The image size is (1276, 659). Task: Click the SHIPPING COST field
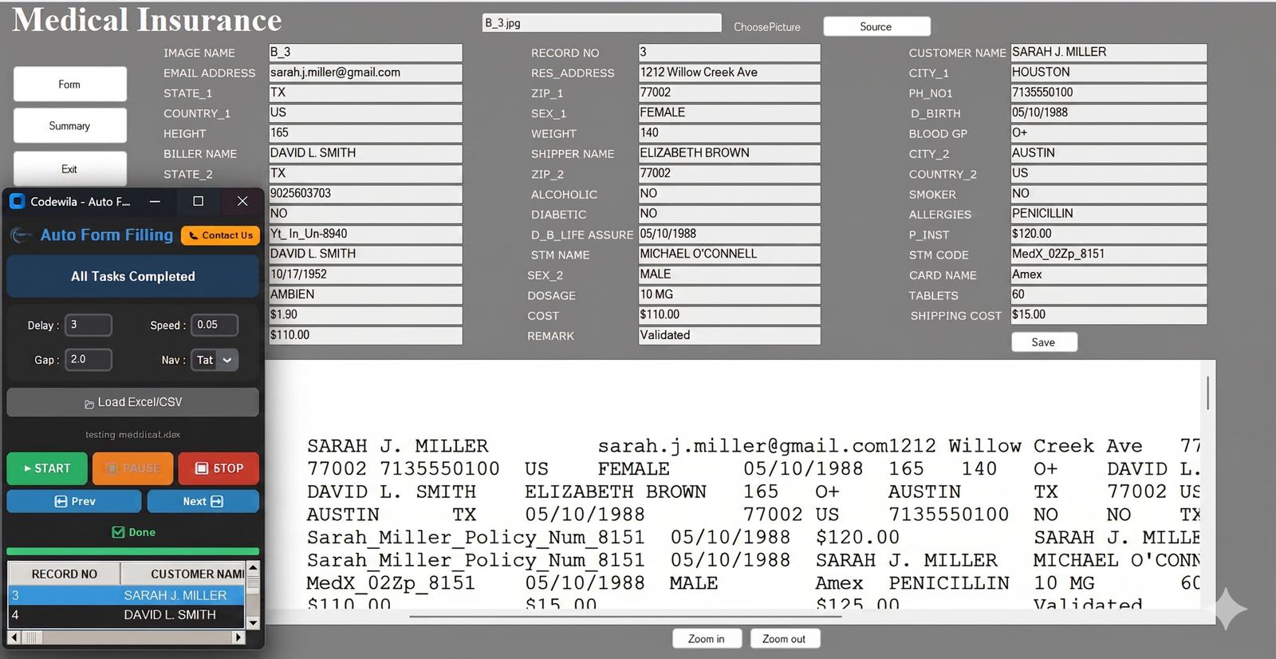click(x=1109, y=315)
